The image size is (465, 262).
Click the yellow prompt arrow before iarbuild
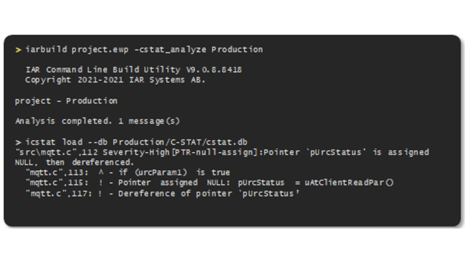click(x=18, y=50)
